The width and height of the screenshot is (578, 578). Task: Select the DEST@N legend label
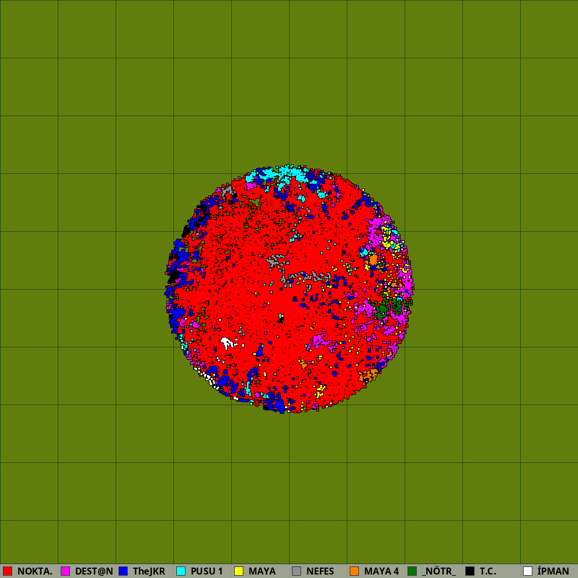click(x=94, y=572)
